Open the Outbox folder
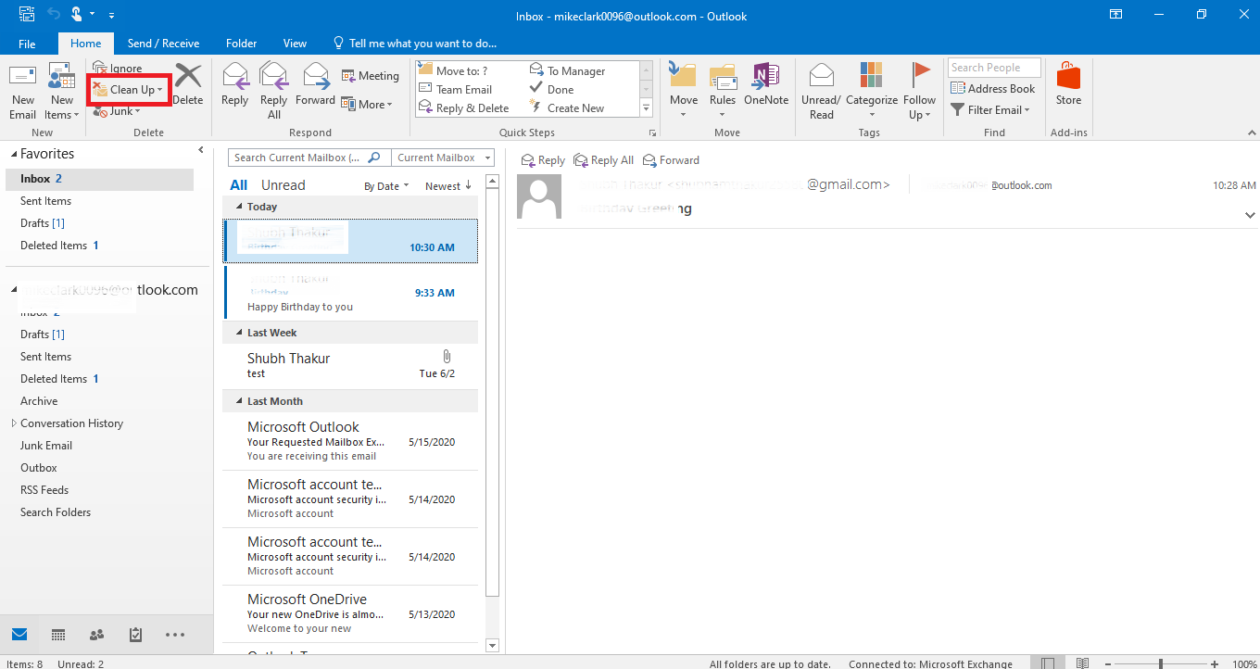This screenshot has height=669, width=1260. (x=39, y=468)
